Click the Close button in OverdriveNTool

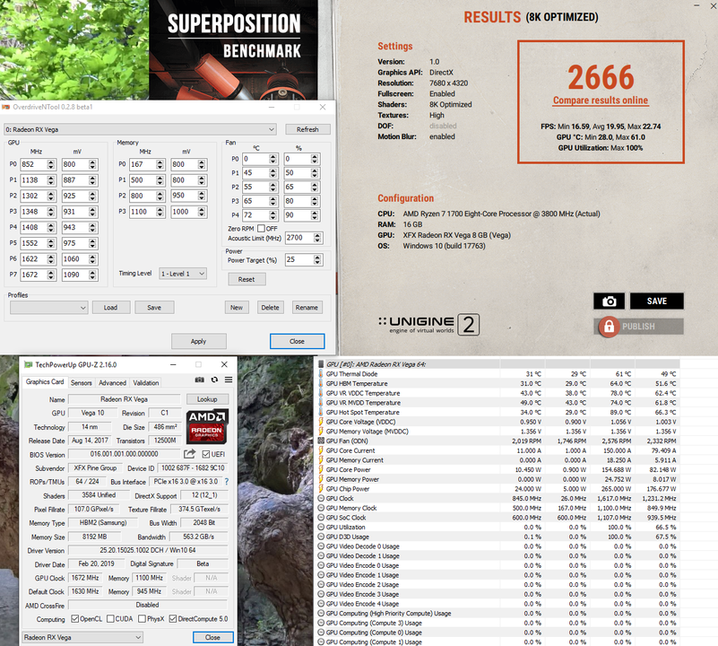tap(298, 341)
